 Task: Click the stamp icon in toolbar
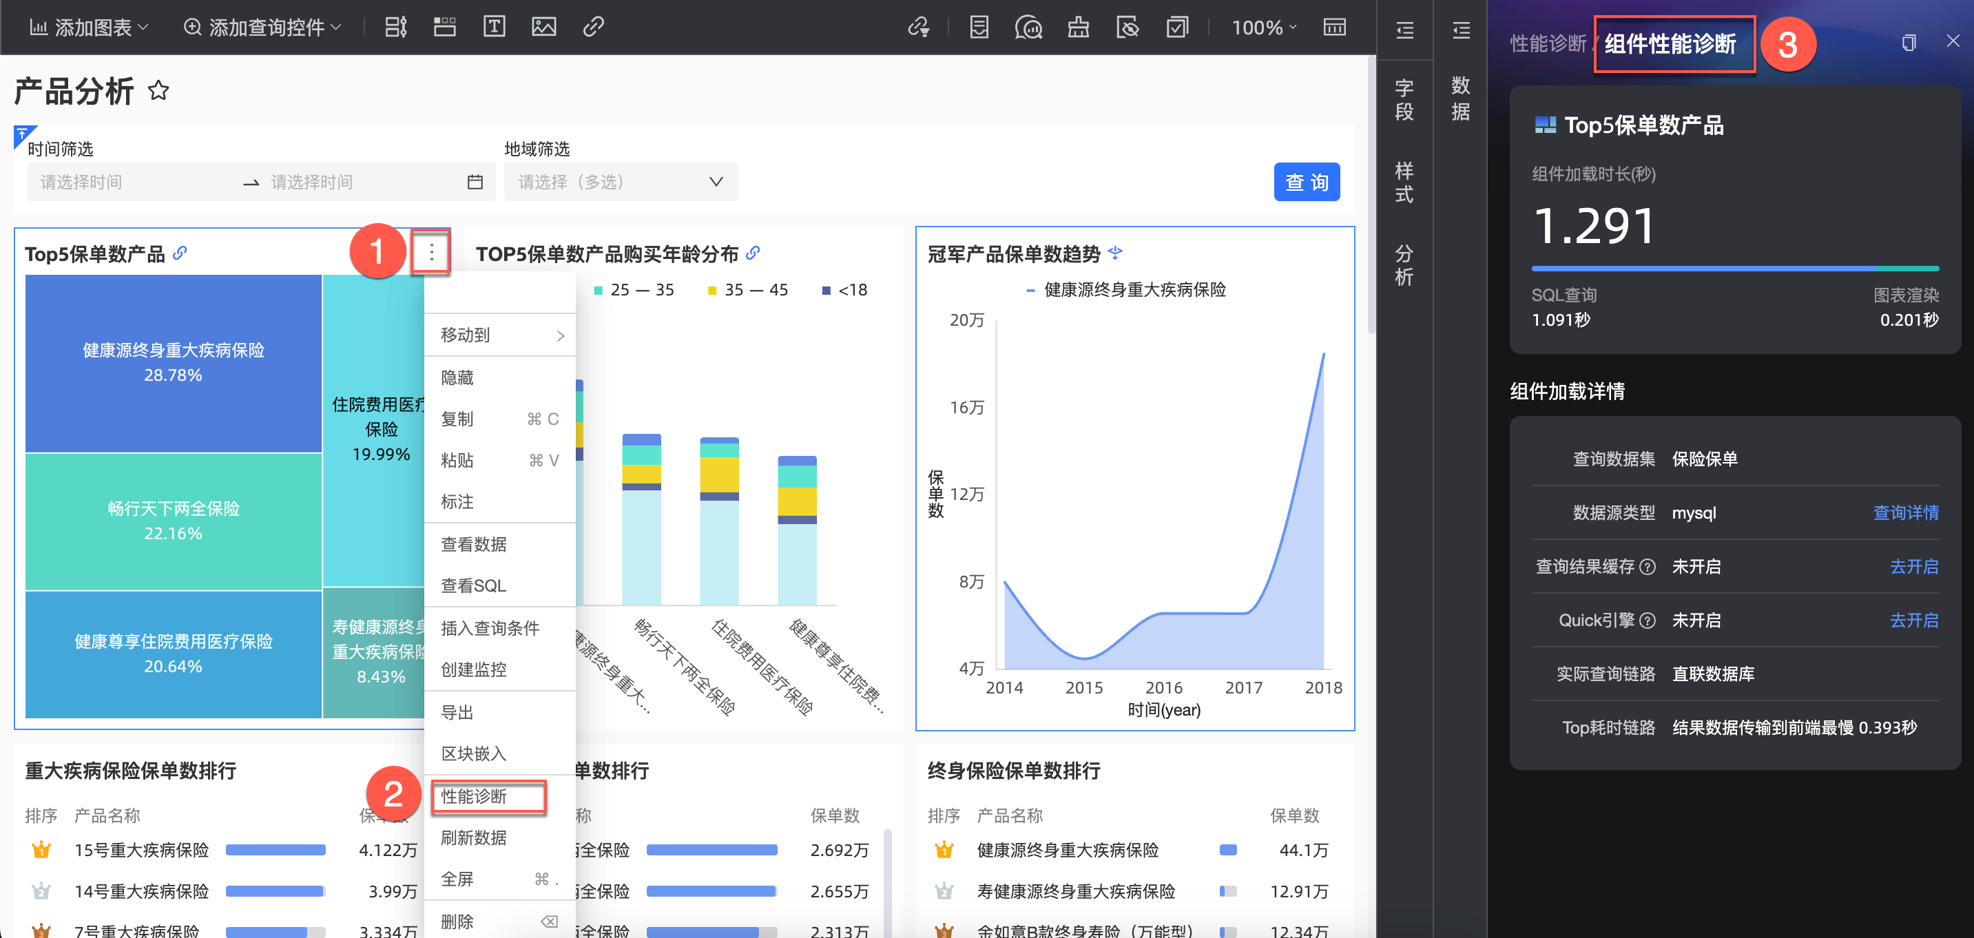[1078, 28]
